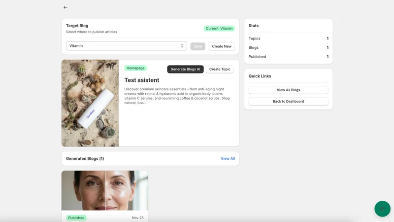Screen dimensions: 394x222
Task: Click the Nov 25 date
Action: coord(138,218)
